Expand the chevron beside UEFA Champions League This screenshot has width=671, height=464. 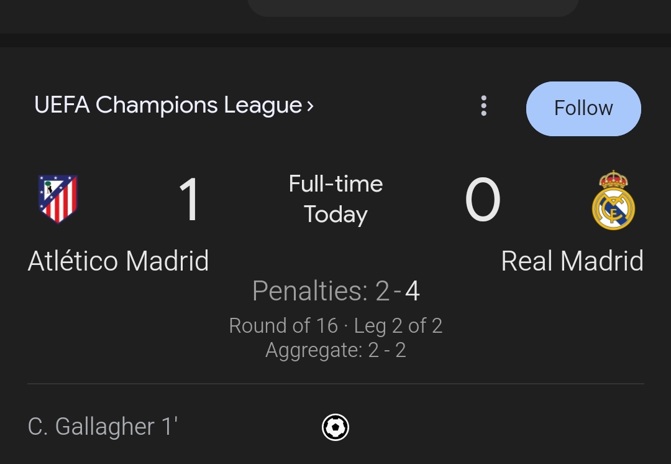tap(310, 106)
